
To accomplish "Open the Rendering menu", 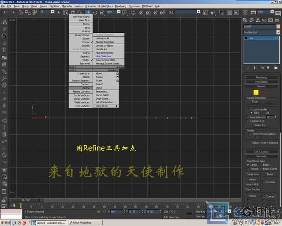I will tap(120, 6).
